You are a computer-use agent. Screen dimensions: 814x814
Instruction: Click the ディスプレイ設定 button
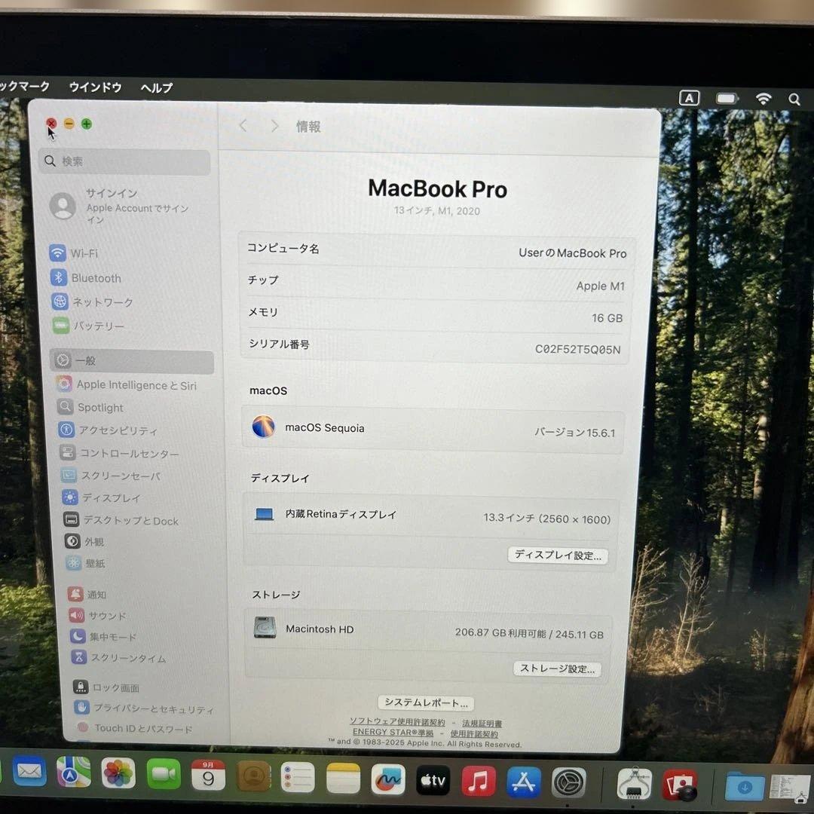(558, 555)
